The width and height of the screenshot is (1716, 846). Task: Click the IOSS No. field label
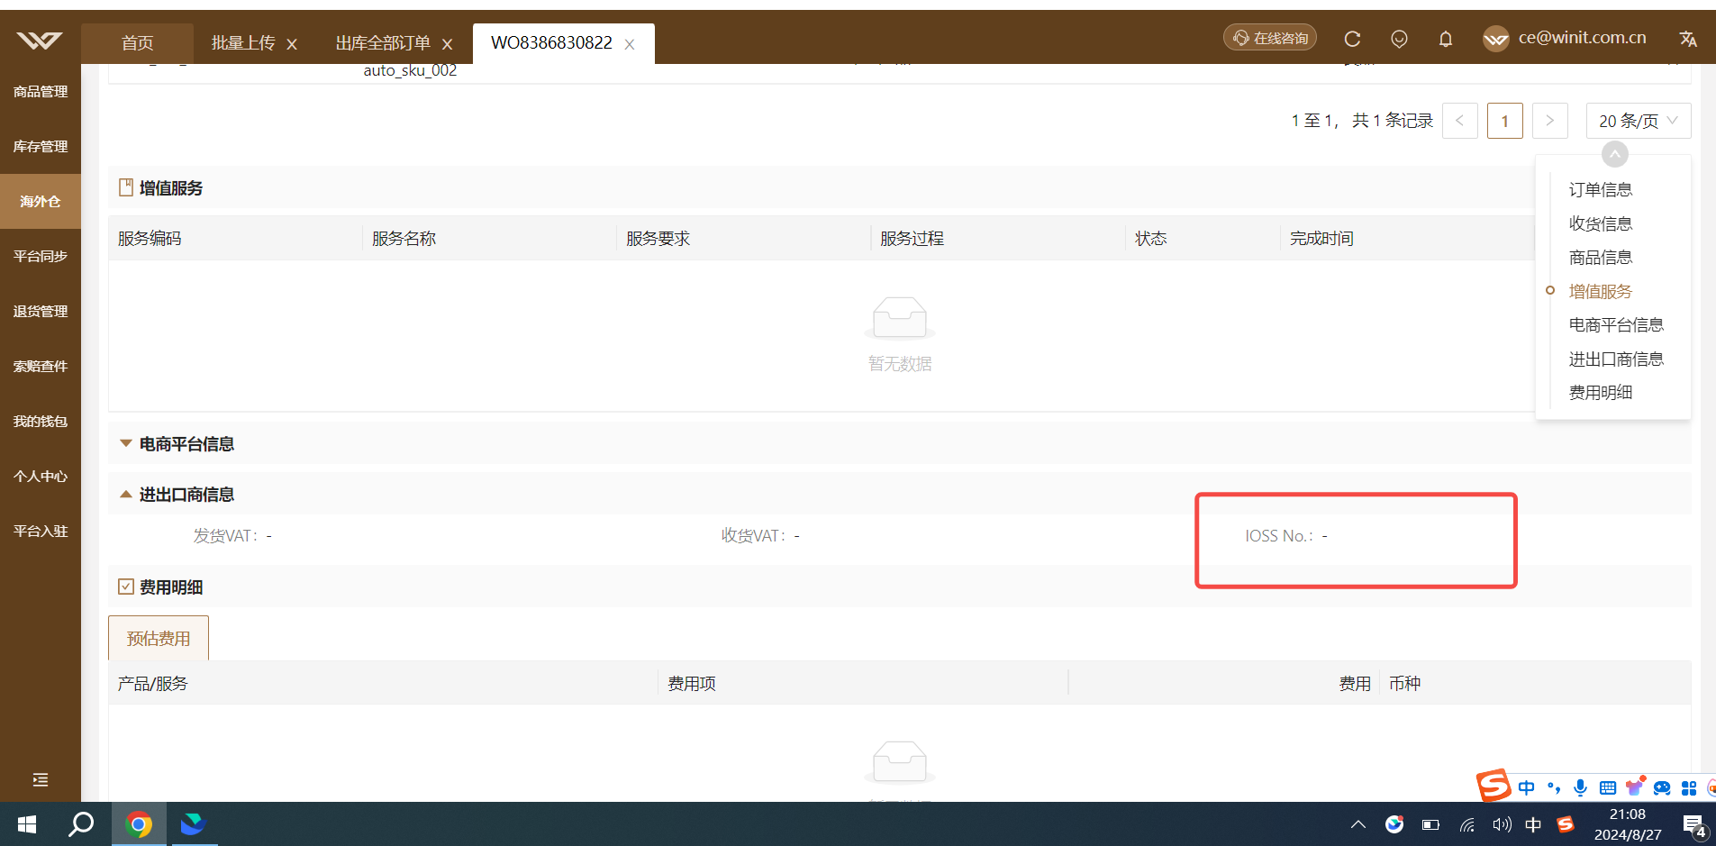(1279, 536)
